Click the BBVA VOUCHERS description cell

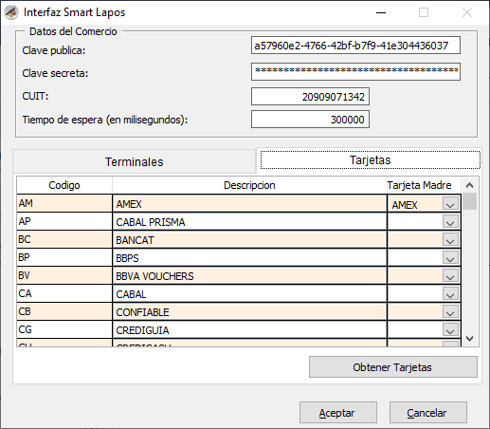point(249,276)
